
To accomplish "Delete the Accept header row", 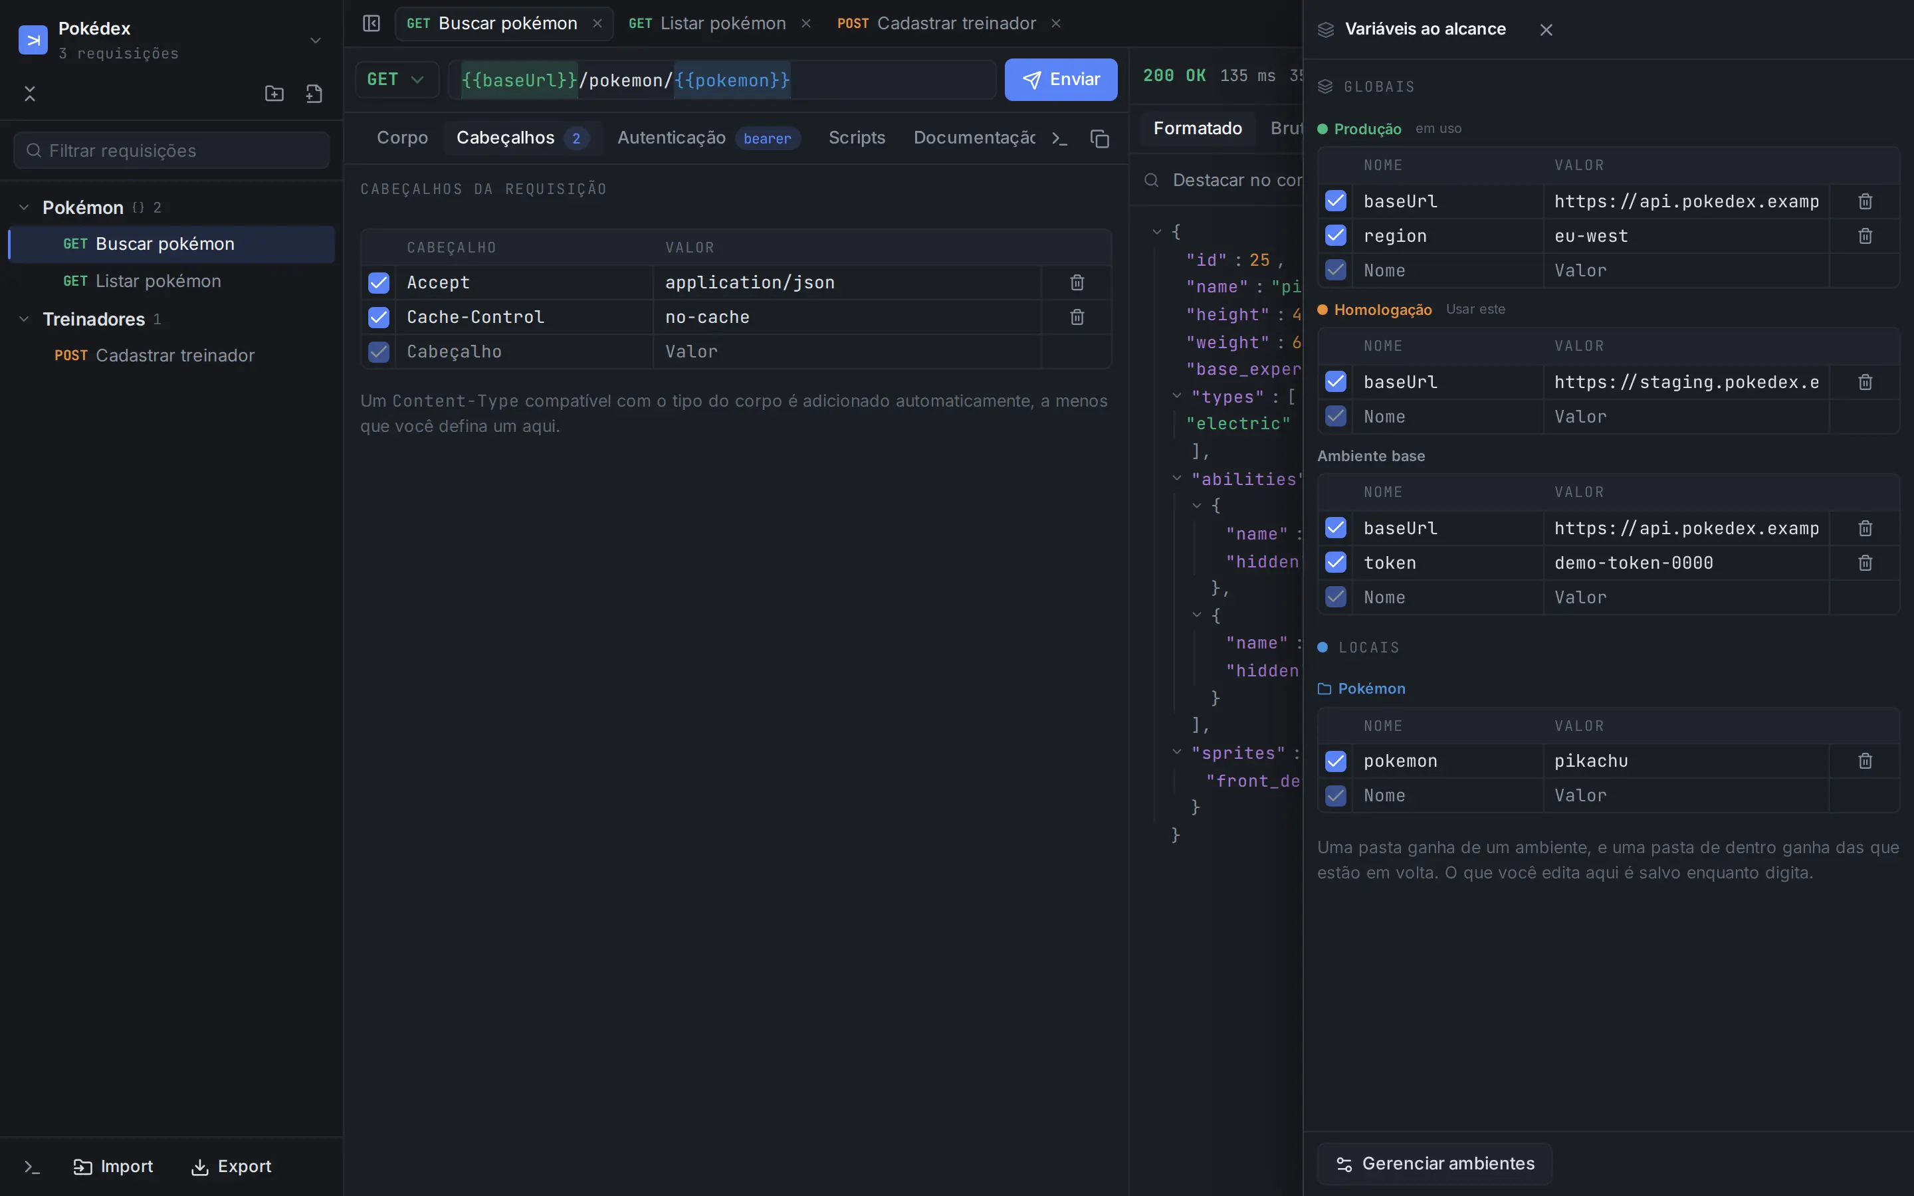I will point(1077,282).
